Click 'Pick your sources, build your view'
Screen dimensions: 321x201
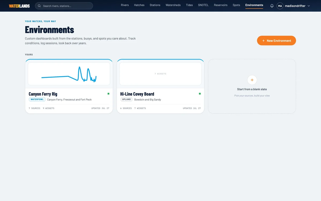(x=252, y=96)
